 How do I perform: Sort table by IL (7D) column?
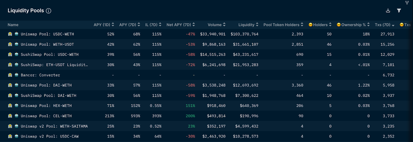pyautogui.click(x=153, y=25)
